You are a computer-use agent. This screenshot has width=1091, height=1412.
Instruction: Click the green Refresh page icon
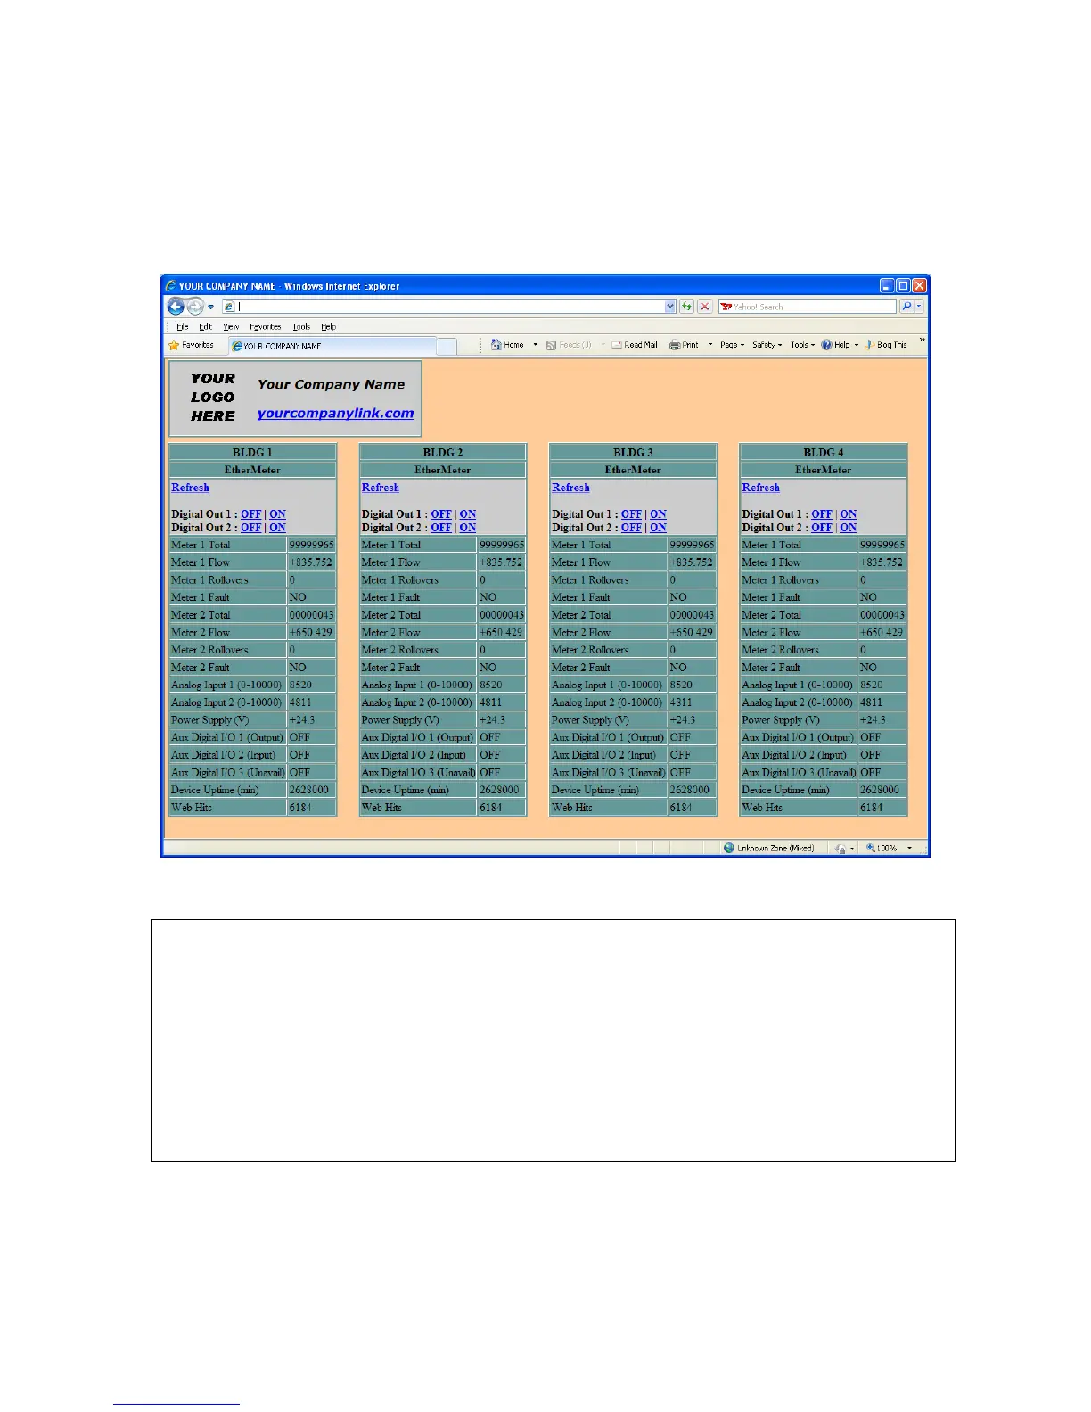tap(686, 307)
